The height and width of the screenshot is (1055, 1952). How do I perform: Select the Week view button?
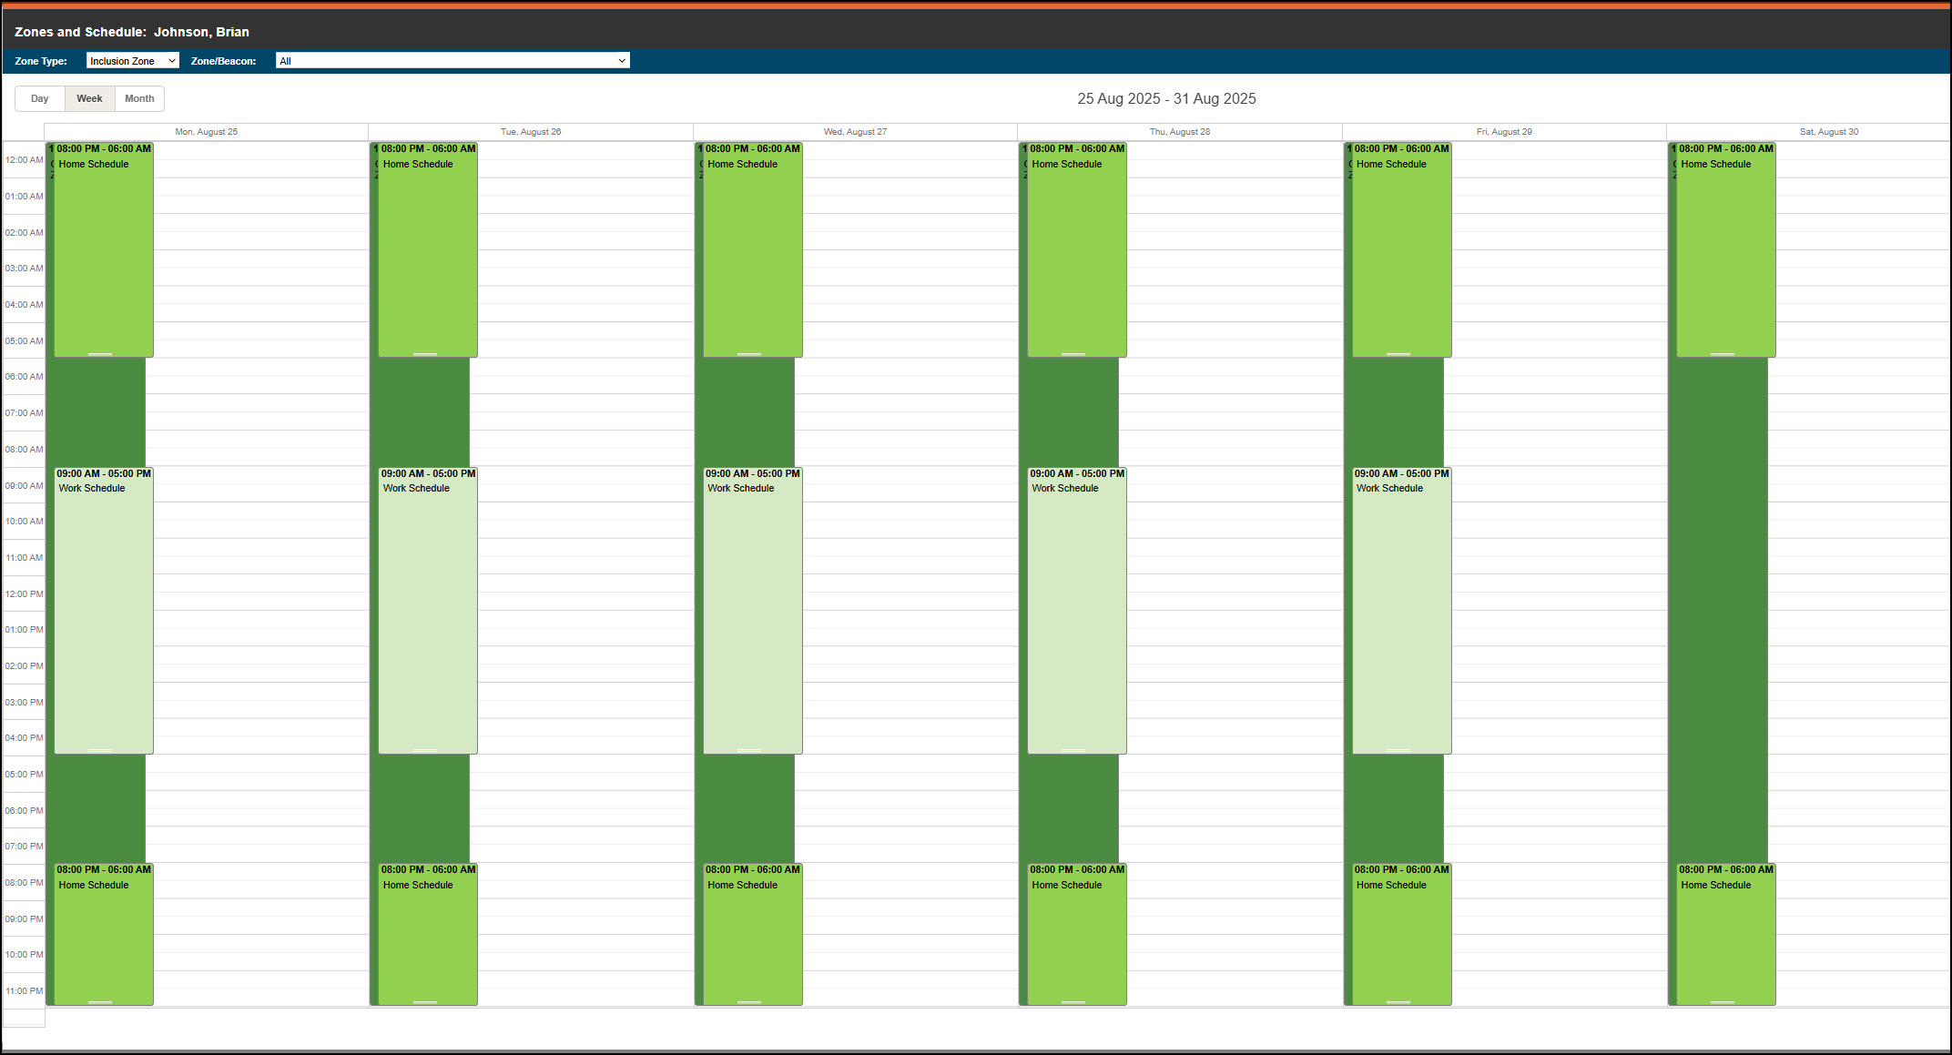coord(89,98)
